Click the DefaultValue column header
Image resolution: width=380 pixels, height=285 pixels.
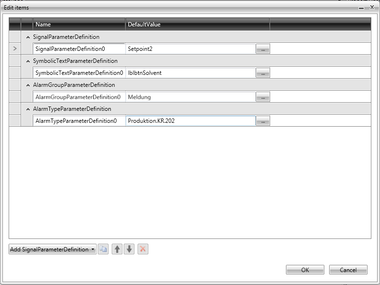point(197,24)
